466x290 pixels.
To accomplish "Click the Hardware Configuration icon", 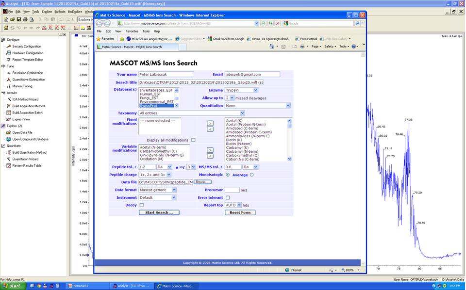I will click(x=9, y=53).
